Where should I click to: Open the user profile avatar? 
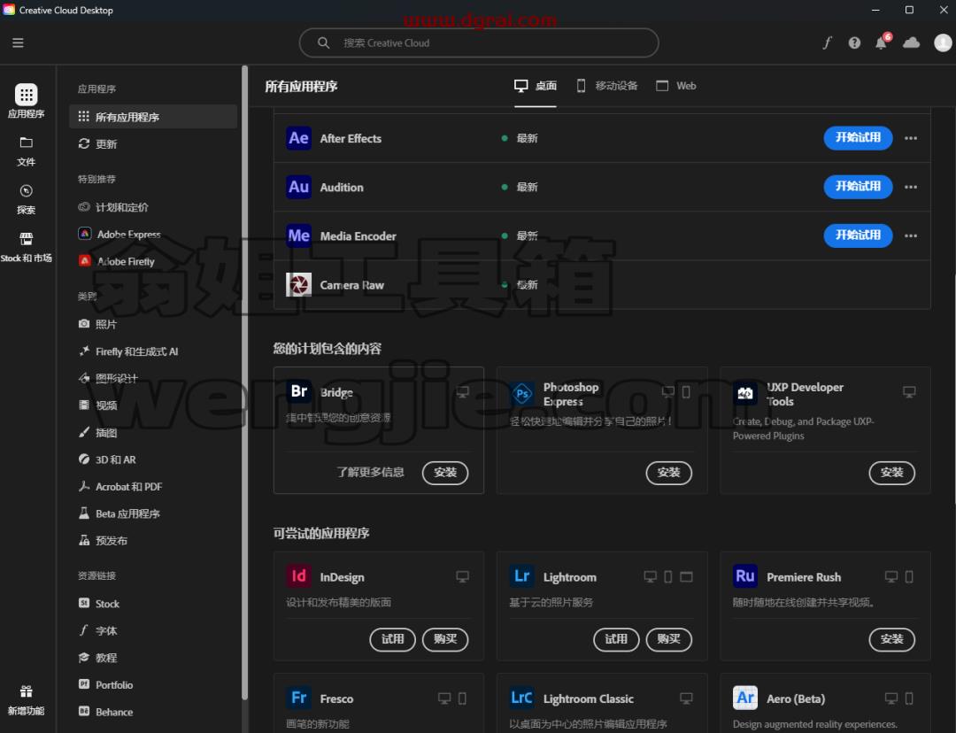(x=943, y=42)
